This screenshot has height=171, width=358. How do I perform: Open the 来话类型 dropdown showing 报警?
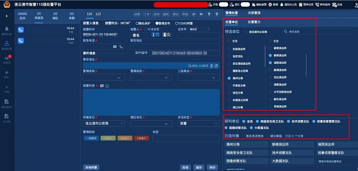coord(199,123)
